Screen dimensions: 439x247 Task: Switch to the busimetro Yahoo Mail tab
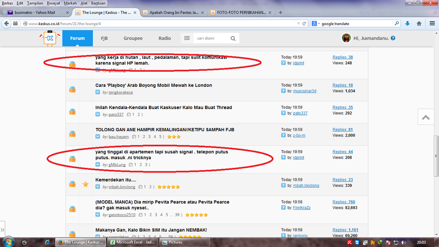point(34,12)
